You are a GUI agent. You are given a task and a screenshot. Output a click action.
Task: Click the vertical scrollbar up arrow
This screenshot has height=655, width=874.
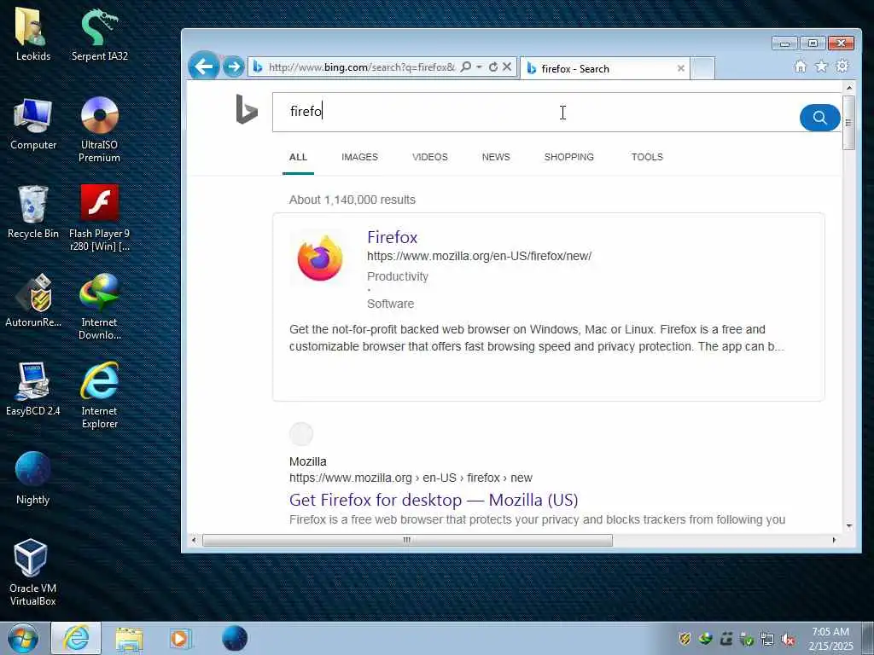pos(849,88)
